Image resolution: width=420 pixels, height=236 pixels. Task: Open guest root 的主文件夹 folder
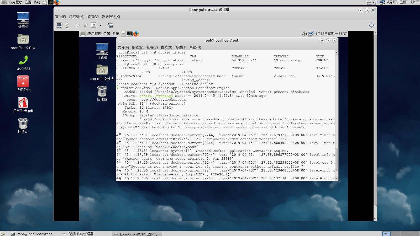(102, 73)
